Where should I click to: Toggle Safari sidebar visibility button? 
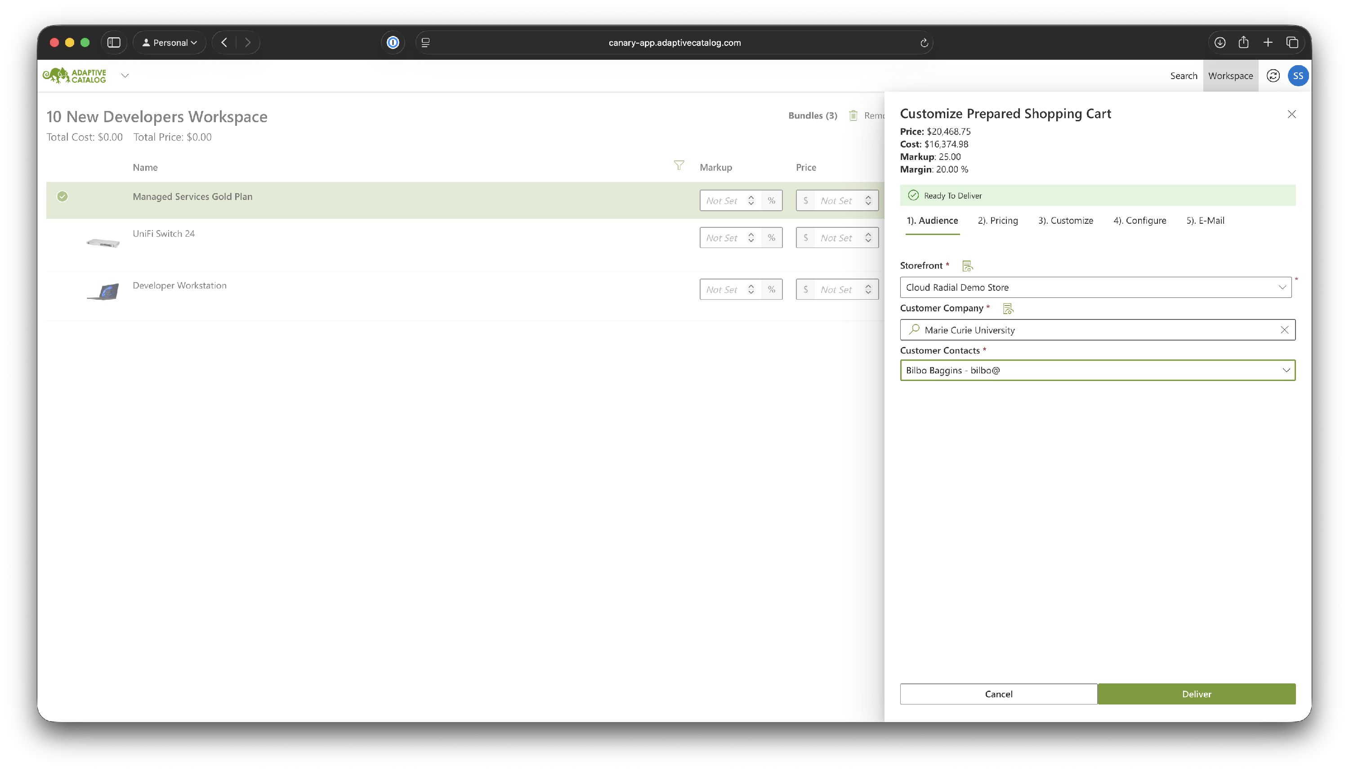click(x=114, y=43)
